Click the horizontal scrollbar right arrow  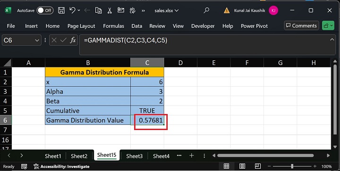[328, 155]
